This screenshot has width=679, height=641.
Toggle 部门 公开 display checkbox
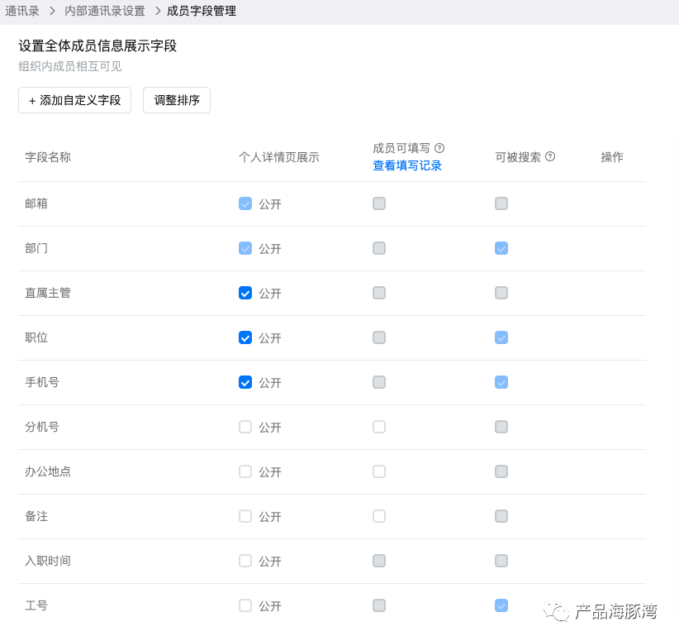click(x=245, y=248)
